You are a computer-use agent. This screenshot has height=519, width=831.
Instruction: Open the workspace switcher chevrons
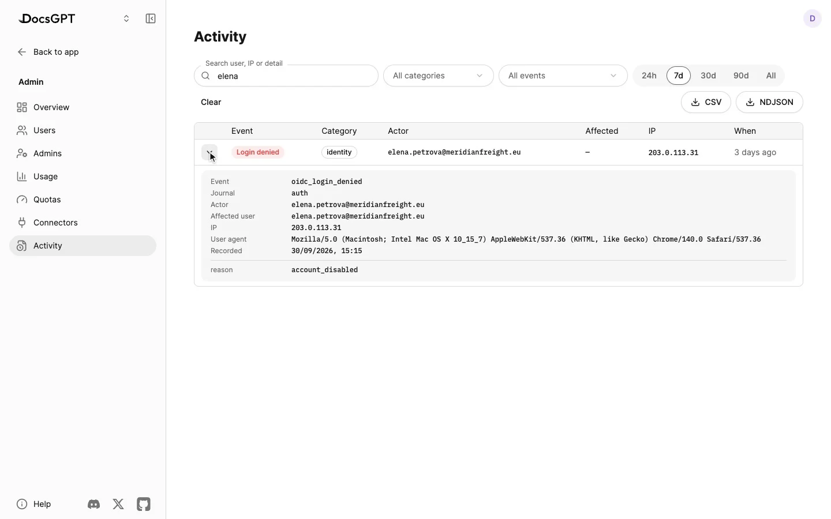click(126, 18)
